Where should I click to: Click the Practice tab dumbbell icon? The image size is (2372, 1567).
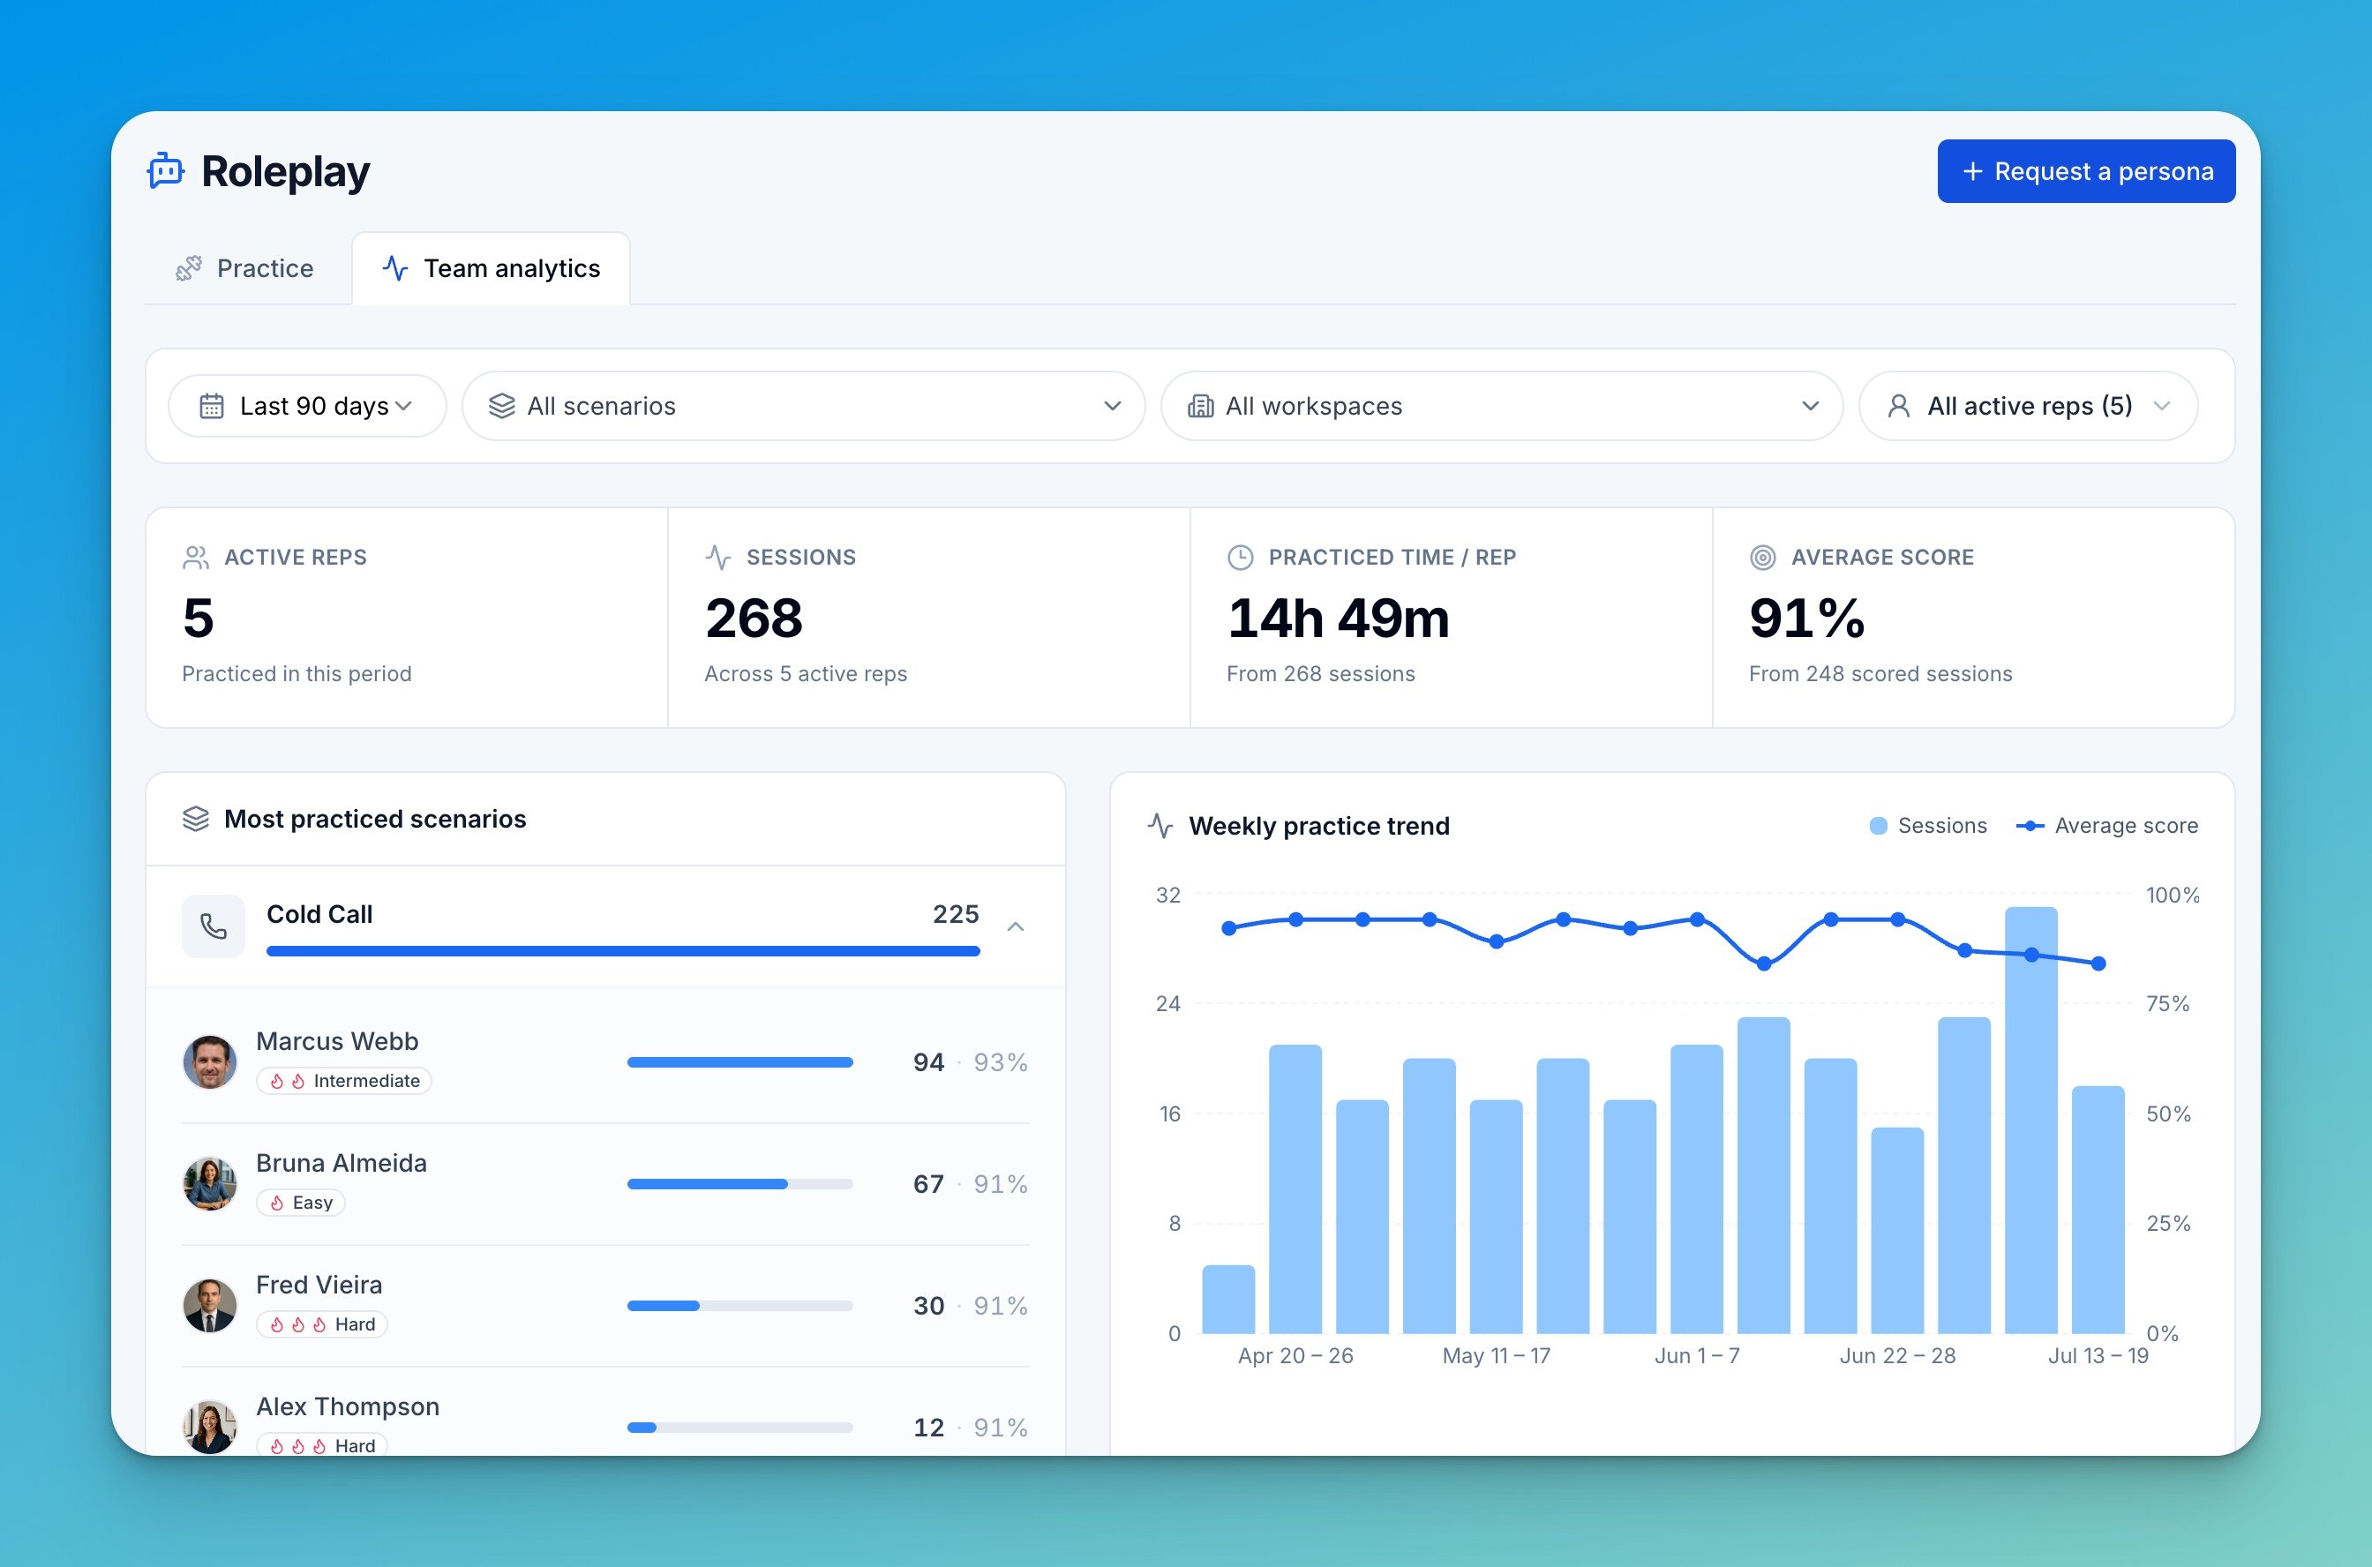click(x=189, y=268)
